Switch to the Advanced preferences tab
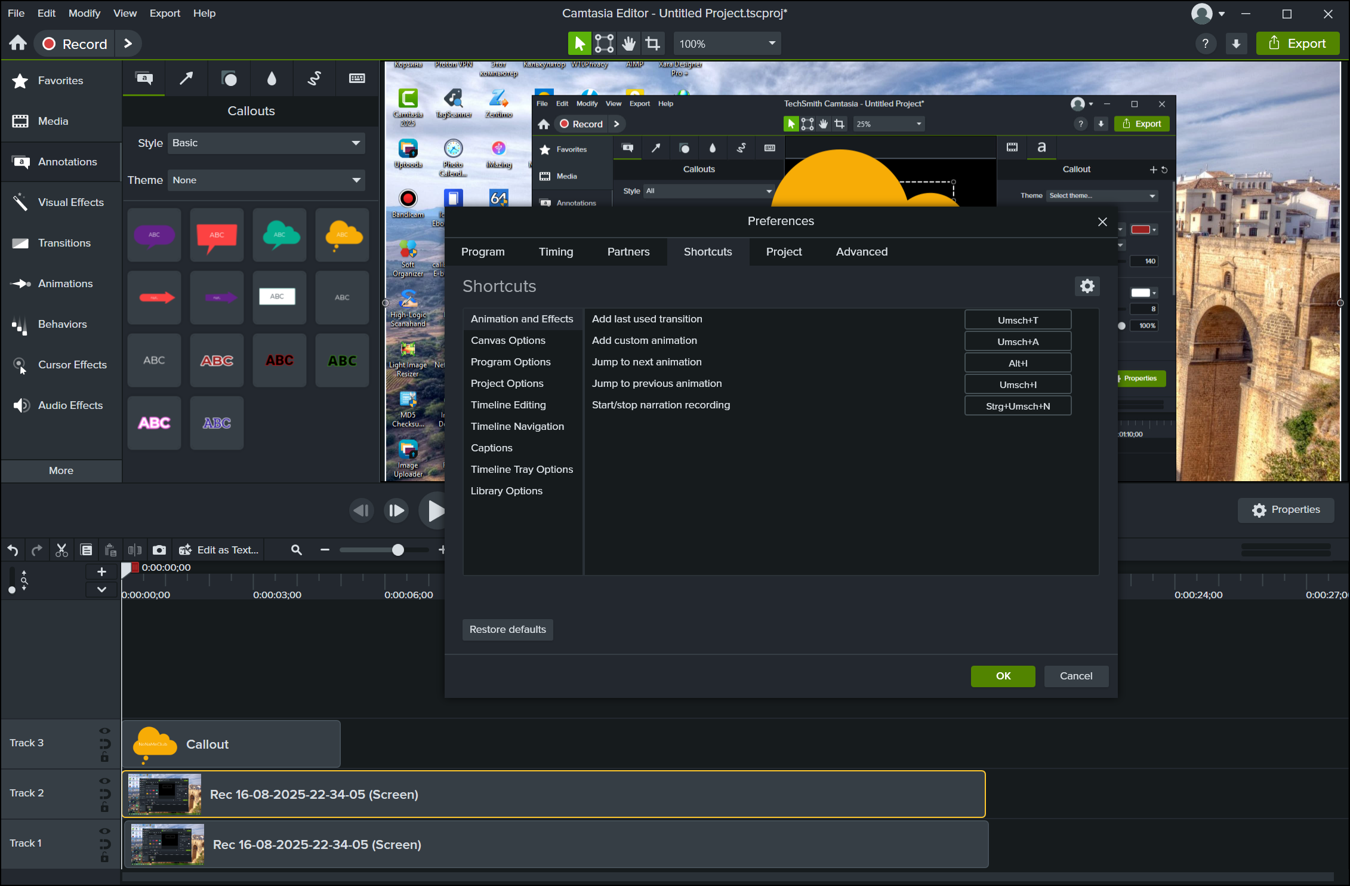 click(x=861, y=252)
